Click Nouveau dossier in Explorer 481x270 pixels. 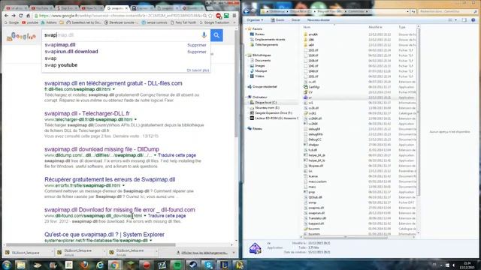pyautogui.click(x=319, y=20)
